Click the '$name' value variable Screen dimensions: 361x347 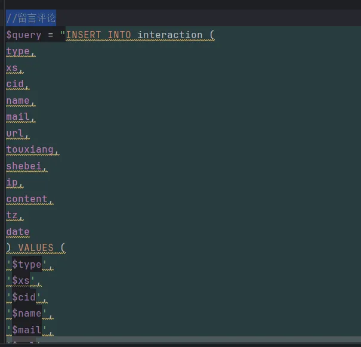[x=27, y=314]
